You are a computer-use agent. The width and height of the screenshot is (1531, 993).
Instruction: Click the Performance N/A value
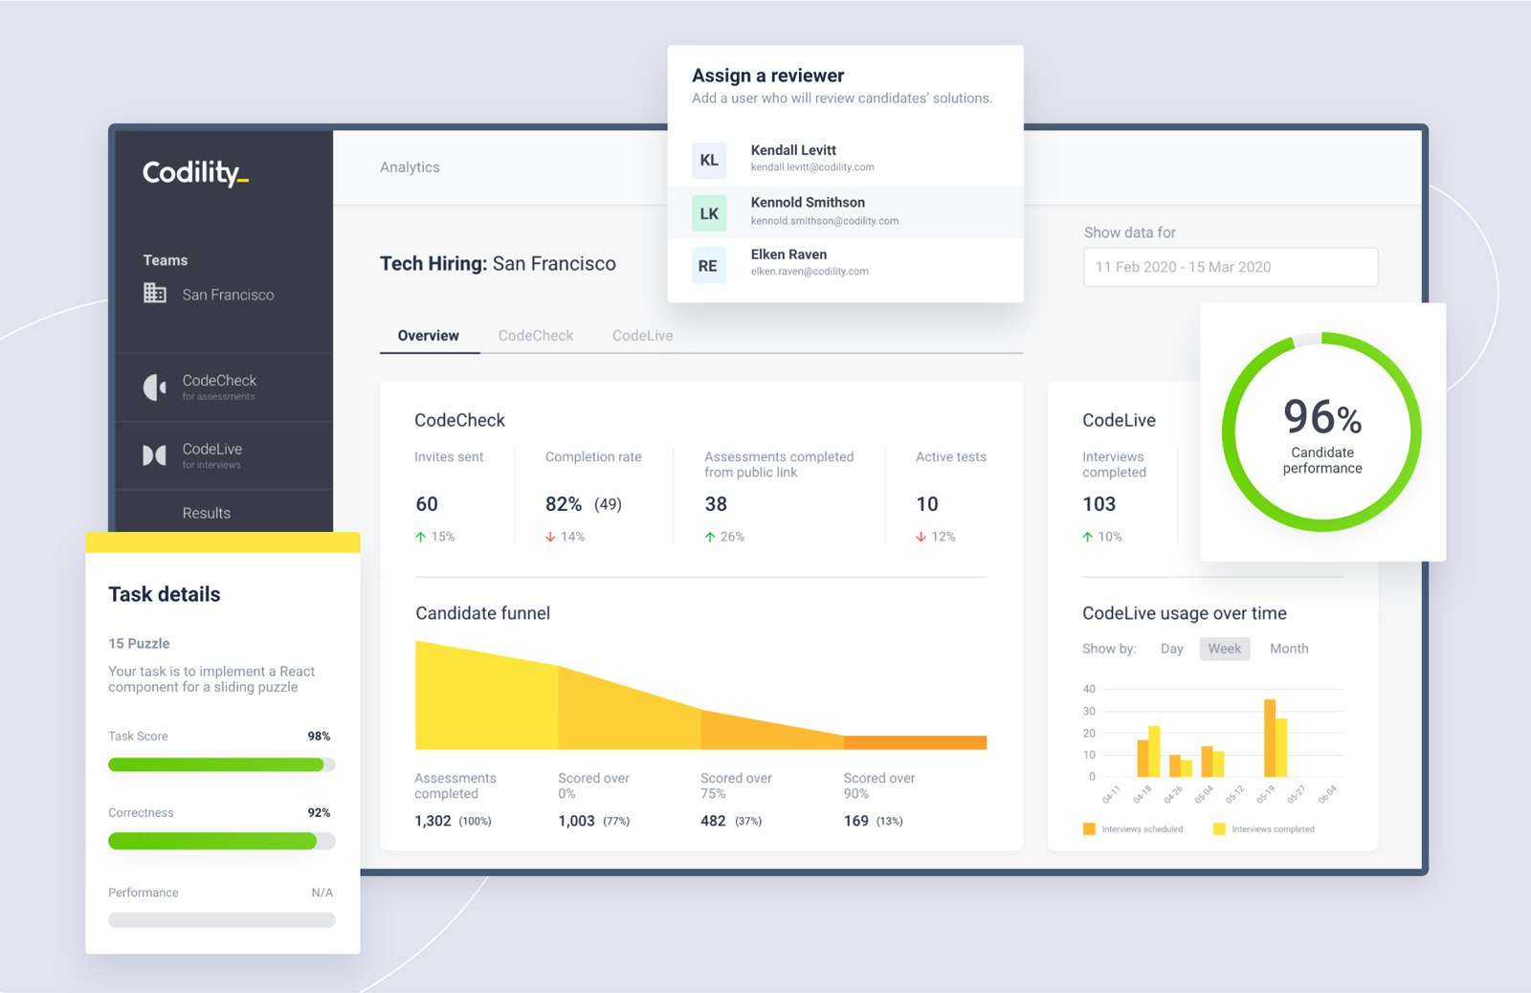(x=322, y=893)
